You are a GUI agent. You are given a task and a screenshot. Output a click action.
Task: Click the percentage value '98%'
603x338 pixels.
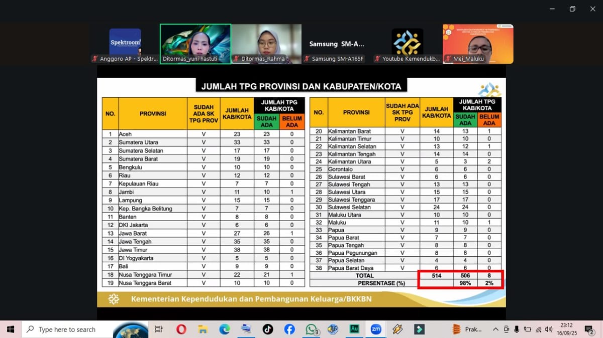[x=465, y=283]
